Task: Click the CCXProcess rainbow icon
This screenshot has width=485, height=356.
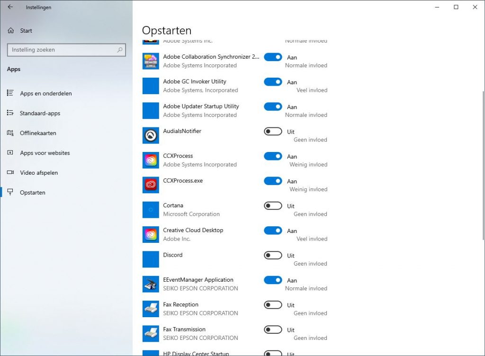Action: point(151,160)
